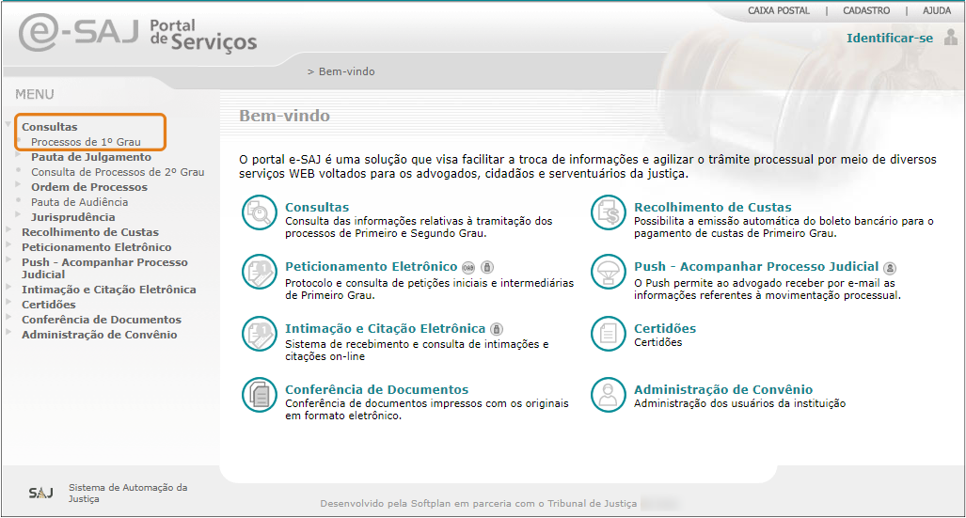Select Administração de Convênio in left menu
This screenshot has height=518, width=966.
click(99, 335)
